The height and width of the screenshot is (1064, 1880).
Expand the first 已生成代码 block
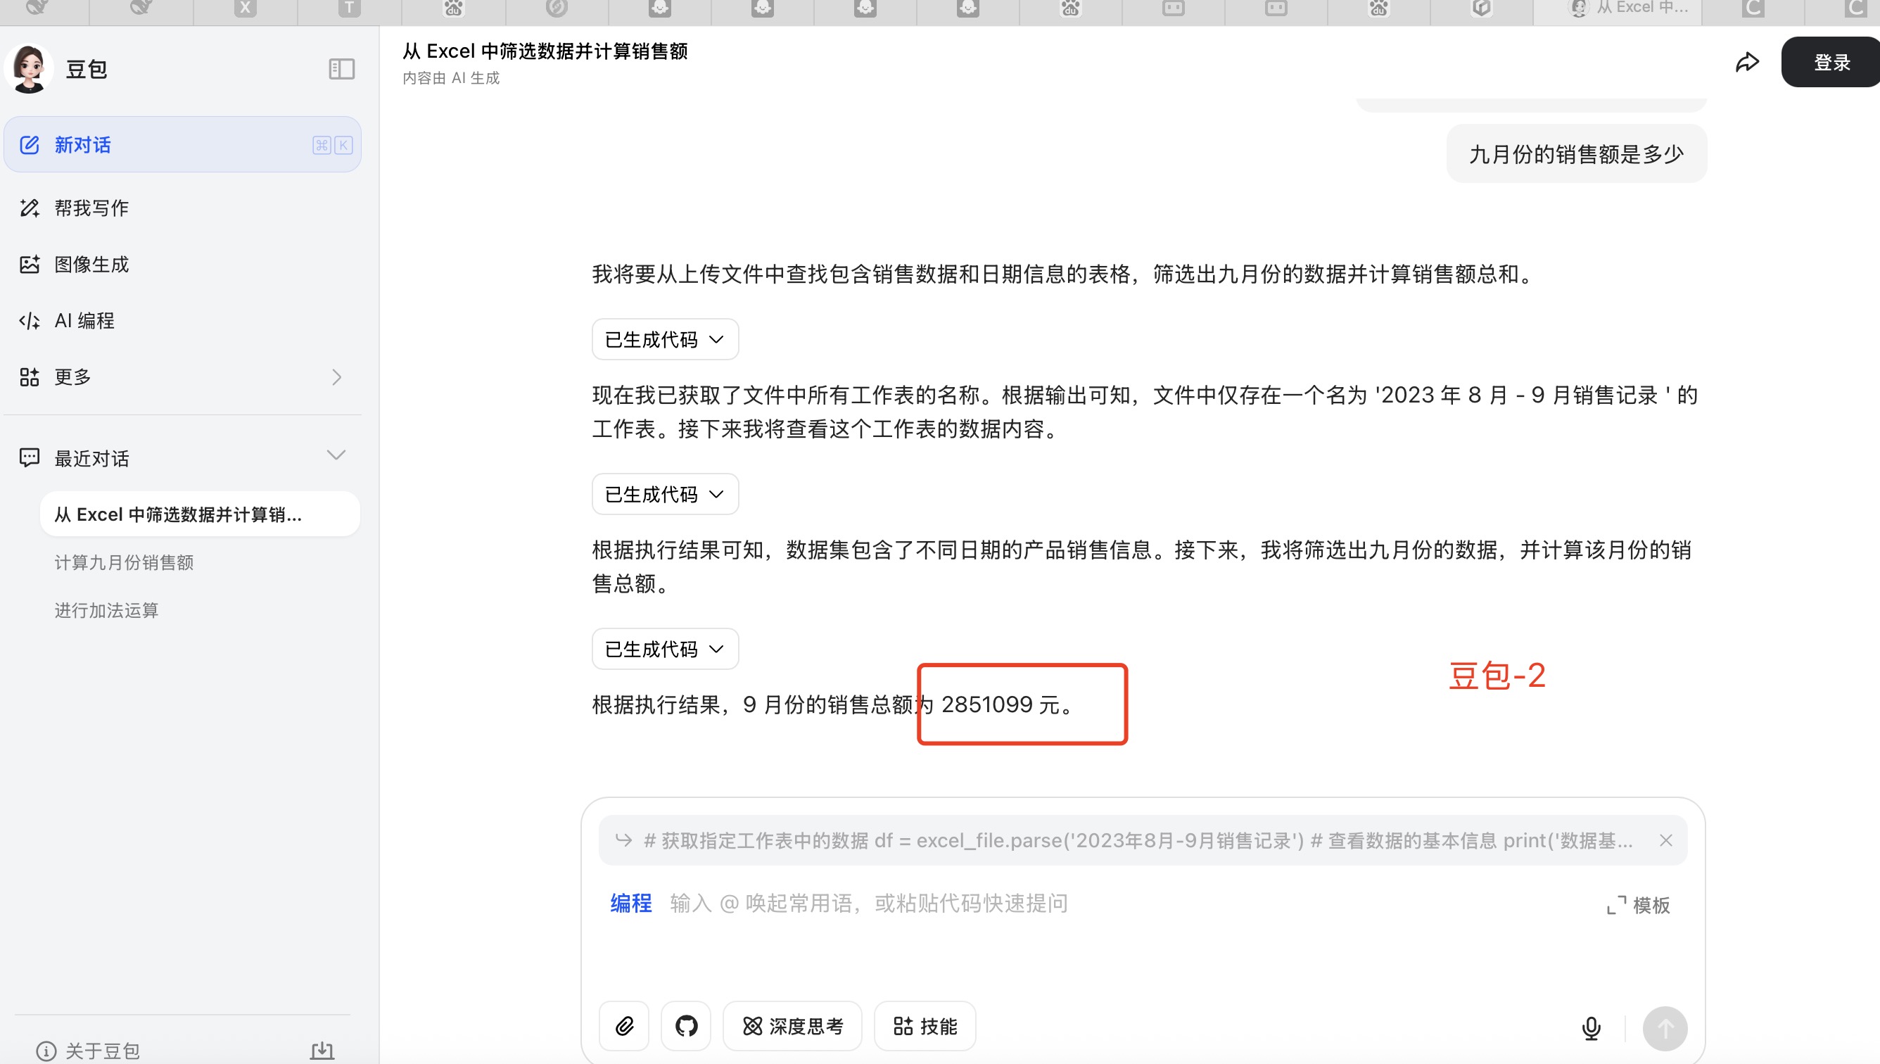coord(665,340)
